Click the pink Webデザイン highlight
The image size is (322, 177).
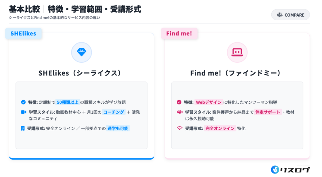(x=208, y=102)
